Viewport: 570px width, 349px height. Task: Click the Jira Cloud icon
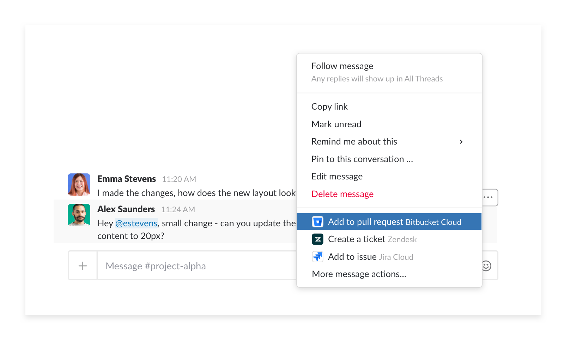(317, 257)
